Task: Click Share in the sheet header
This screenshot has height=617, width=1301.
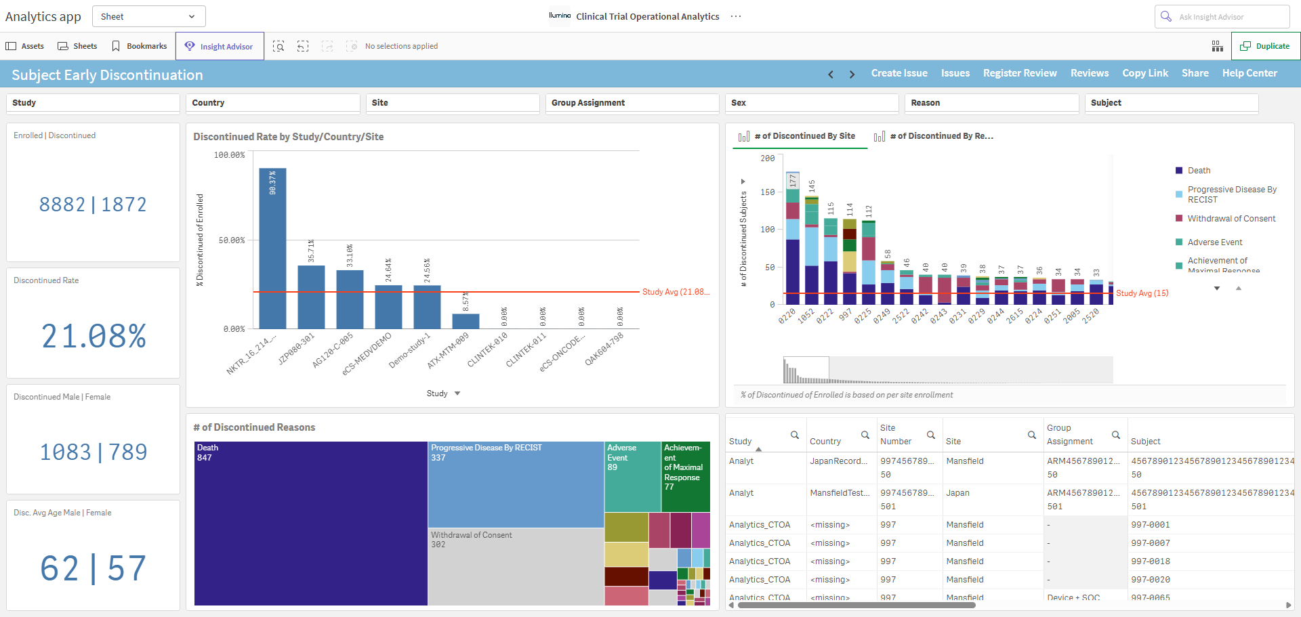Action: coord(1195,73)
